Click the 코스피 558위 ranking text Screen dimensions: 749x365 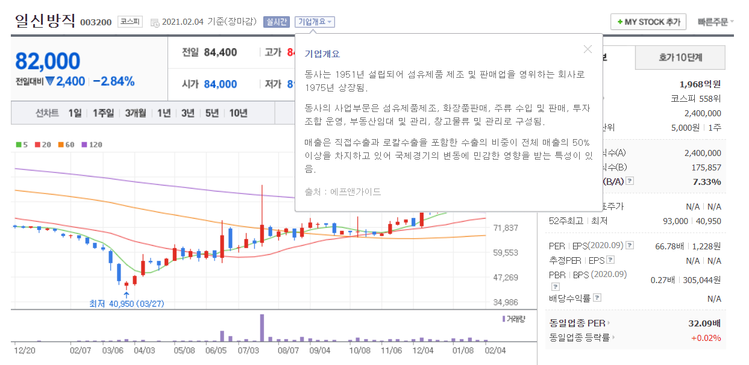coord(696,98)
